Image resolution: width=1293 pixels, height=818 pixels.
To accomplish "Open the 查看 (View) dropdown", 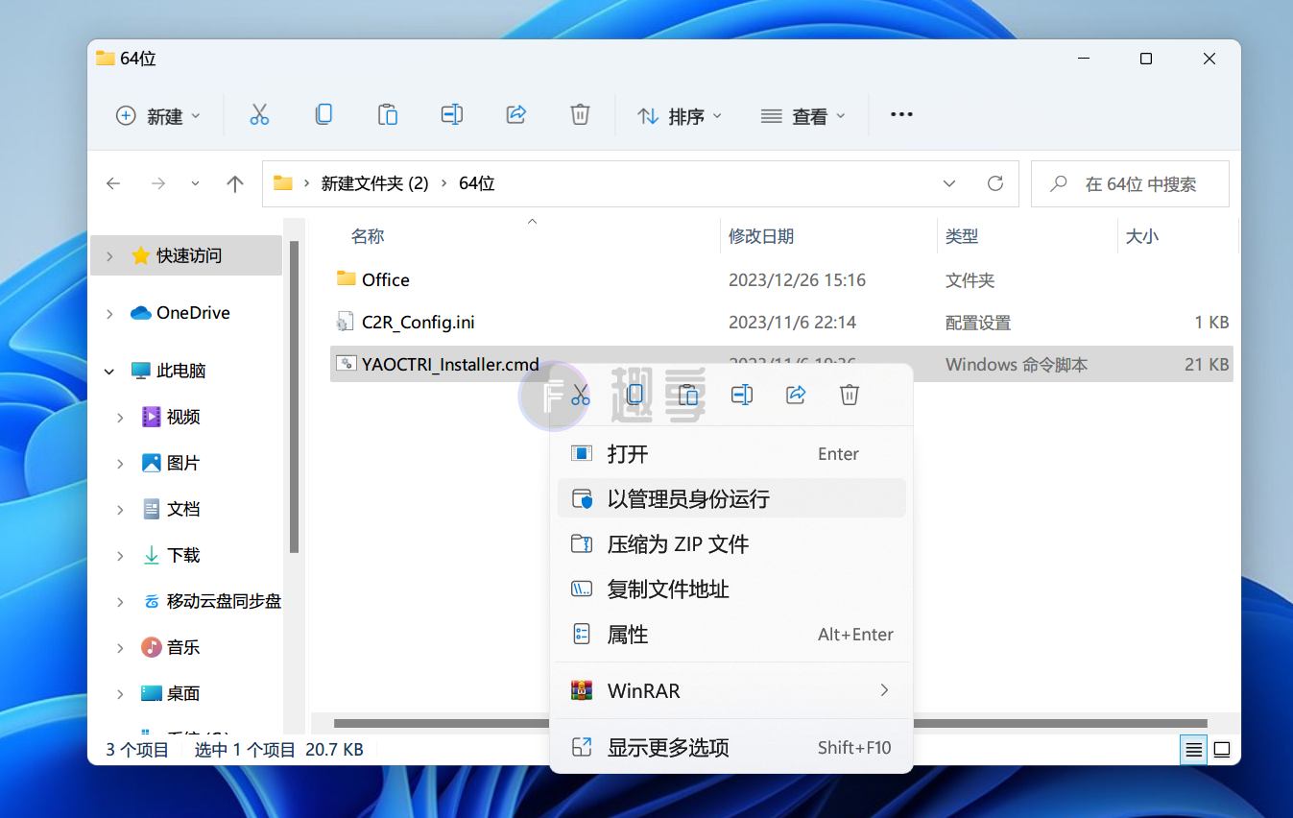I will click(803, 115).
